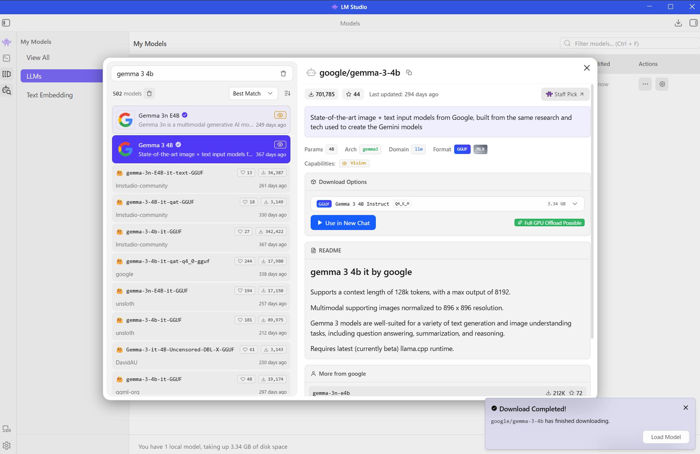Select the MLX format badge
Screen dimensions: 700x454
[480, 149]
